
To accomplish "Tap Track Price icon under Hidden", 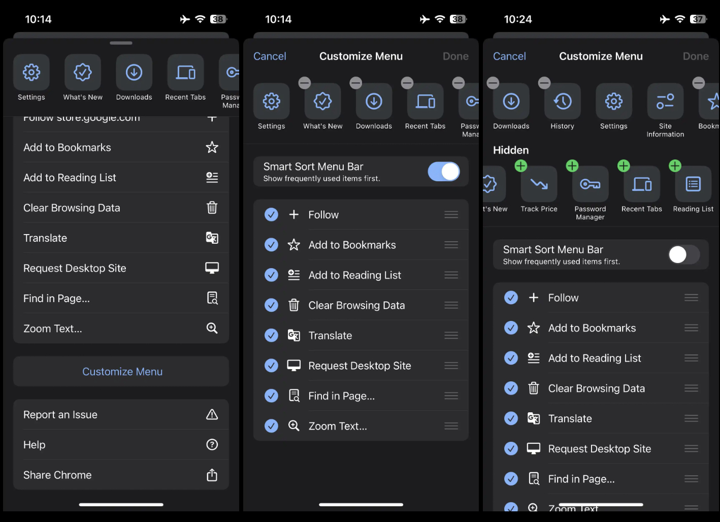I will point(539,184).
